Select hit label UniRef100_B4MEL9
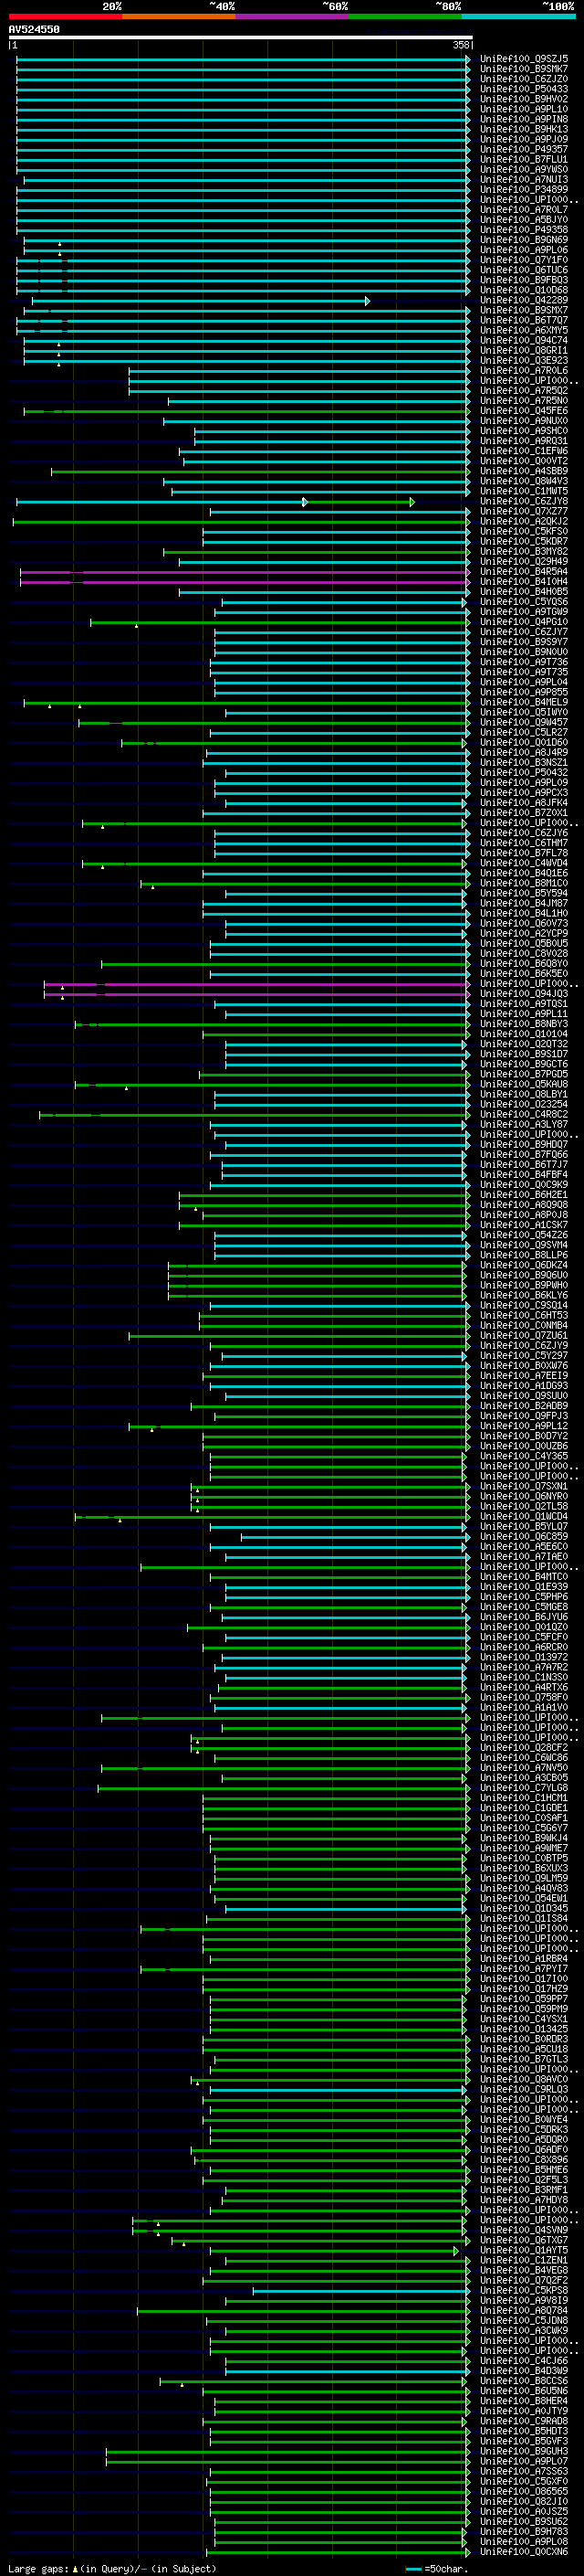 [524, 703]
